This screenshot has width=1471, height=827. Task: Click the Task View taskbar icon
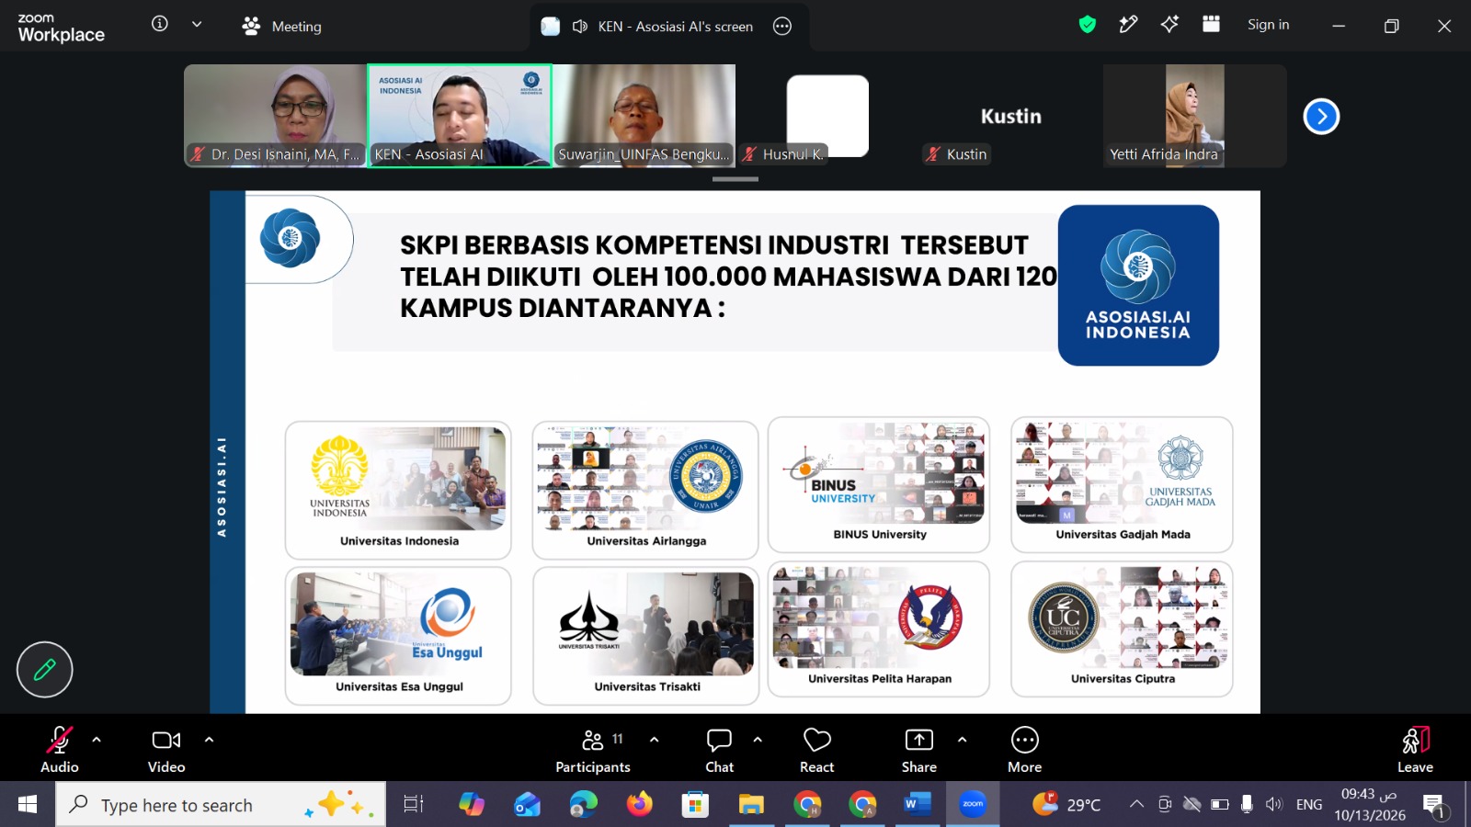coord(414,805)
